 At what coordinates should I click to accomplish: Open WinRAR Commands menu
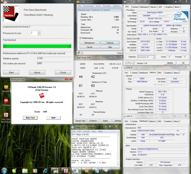(88, 6)
